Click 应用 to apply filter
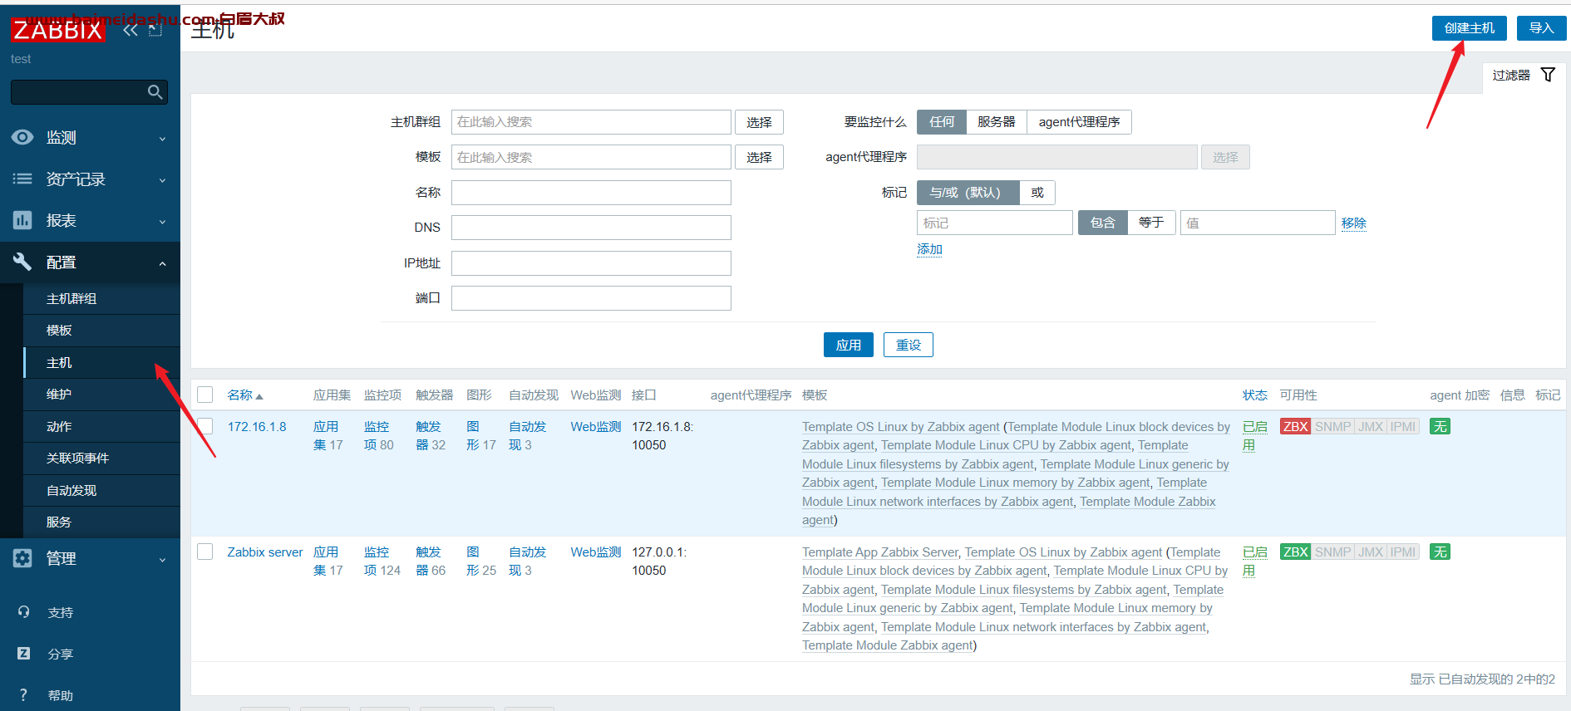Image resolution: width=1571 pixels, height=711 pixels. click(849, 345)
